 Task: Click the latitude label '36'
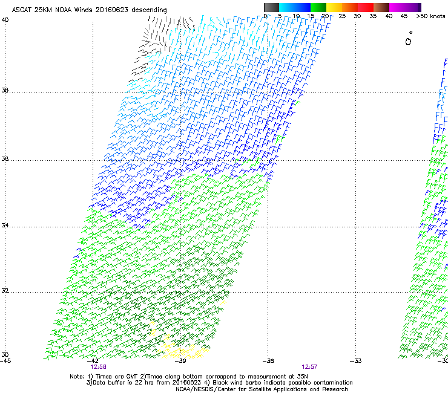[5, 158]
